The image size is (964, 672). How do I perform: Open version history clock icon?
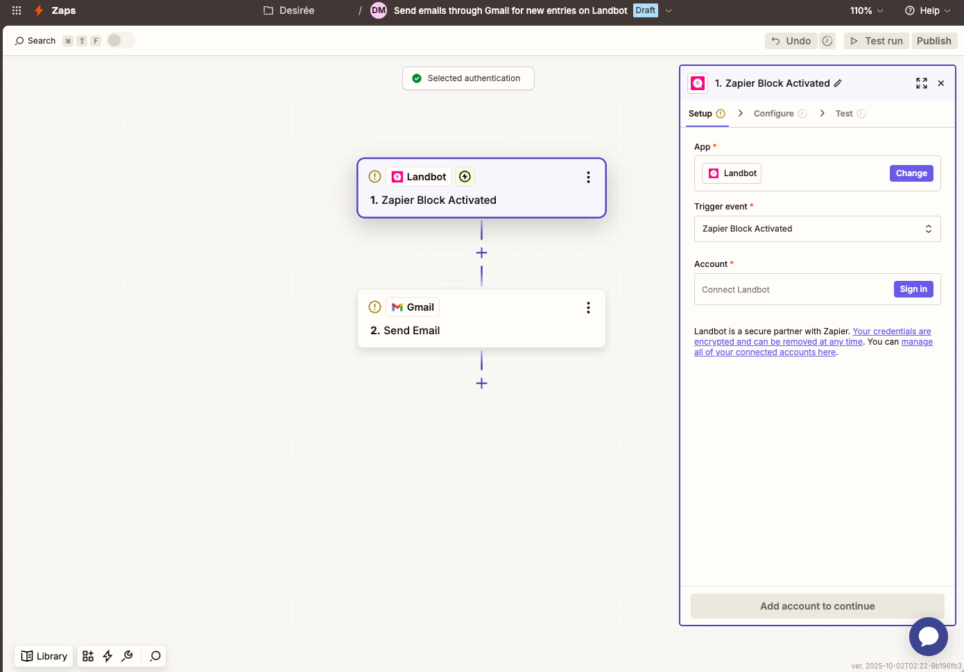click(x=827, y=41)
